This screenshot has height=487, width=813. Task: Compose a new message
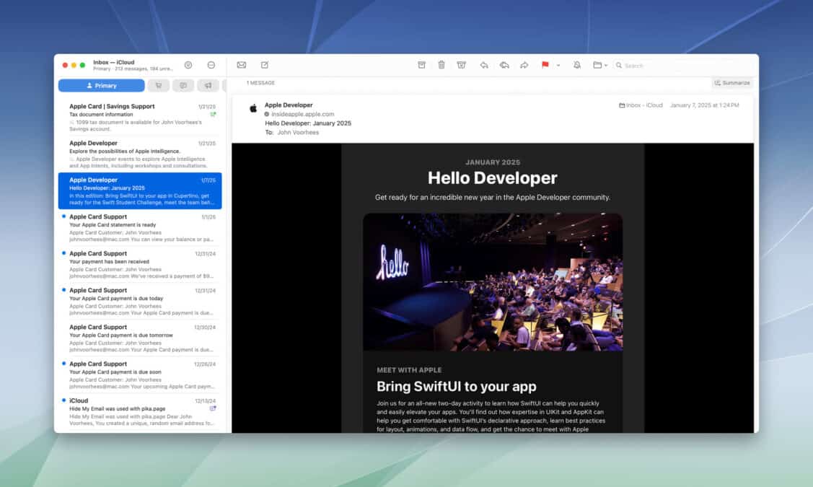(x=265, y=65)
